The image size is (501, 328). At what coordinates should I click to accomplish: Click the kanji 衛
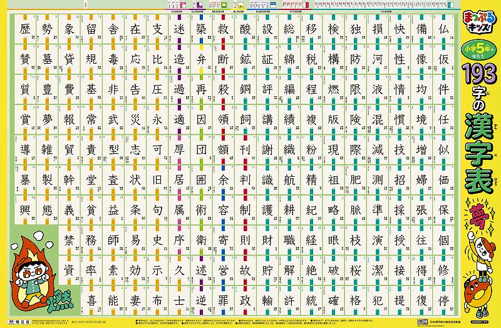201,240
